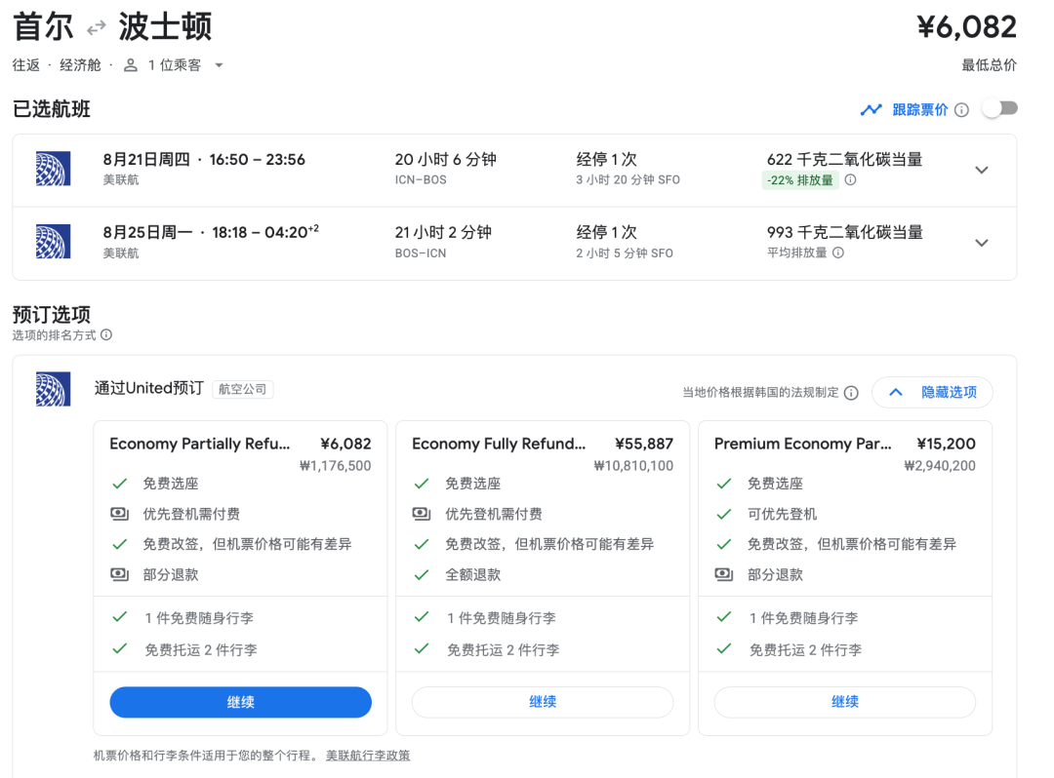The height and width of the screenshot is (778, 1054).
Task: Open the 美联航行李政策 baggage policy link
Action: pos(368,756)
